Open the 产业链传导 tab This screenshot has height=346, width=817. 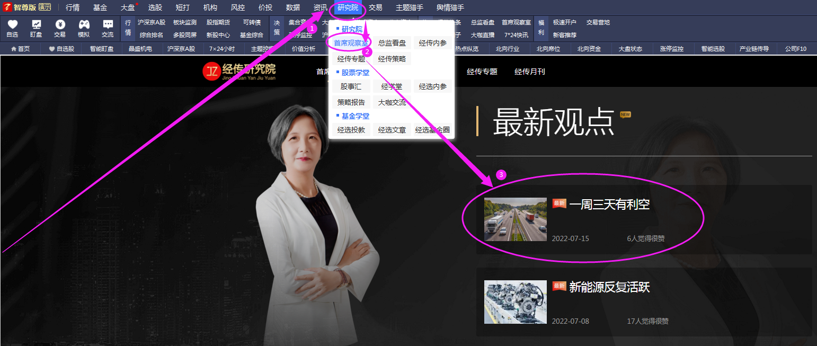pos(754,49)
